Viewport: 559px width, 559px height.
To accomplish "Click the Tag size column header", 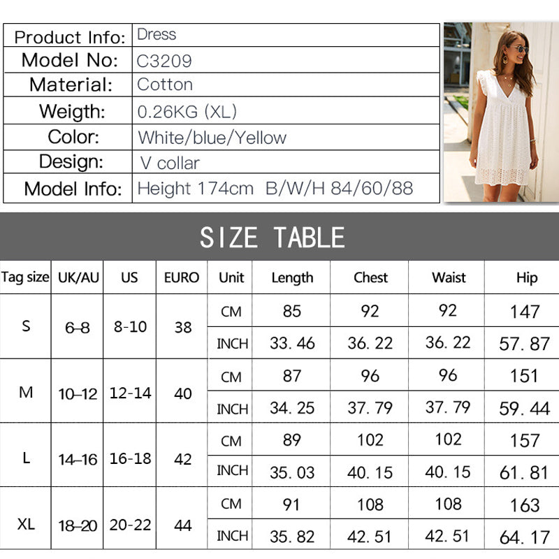I will pyautogui.click(x=25, y=277).
